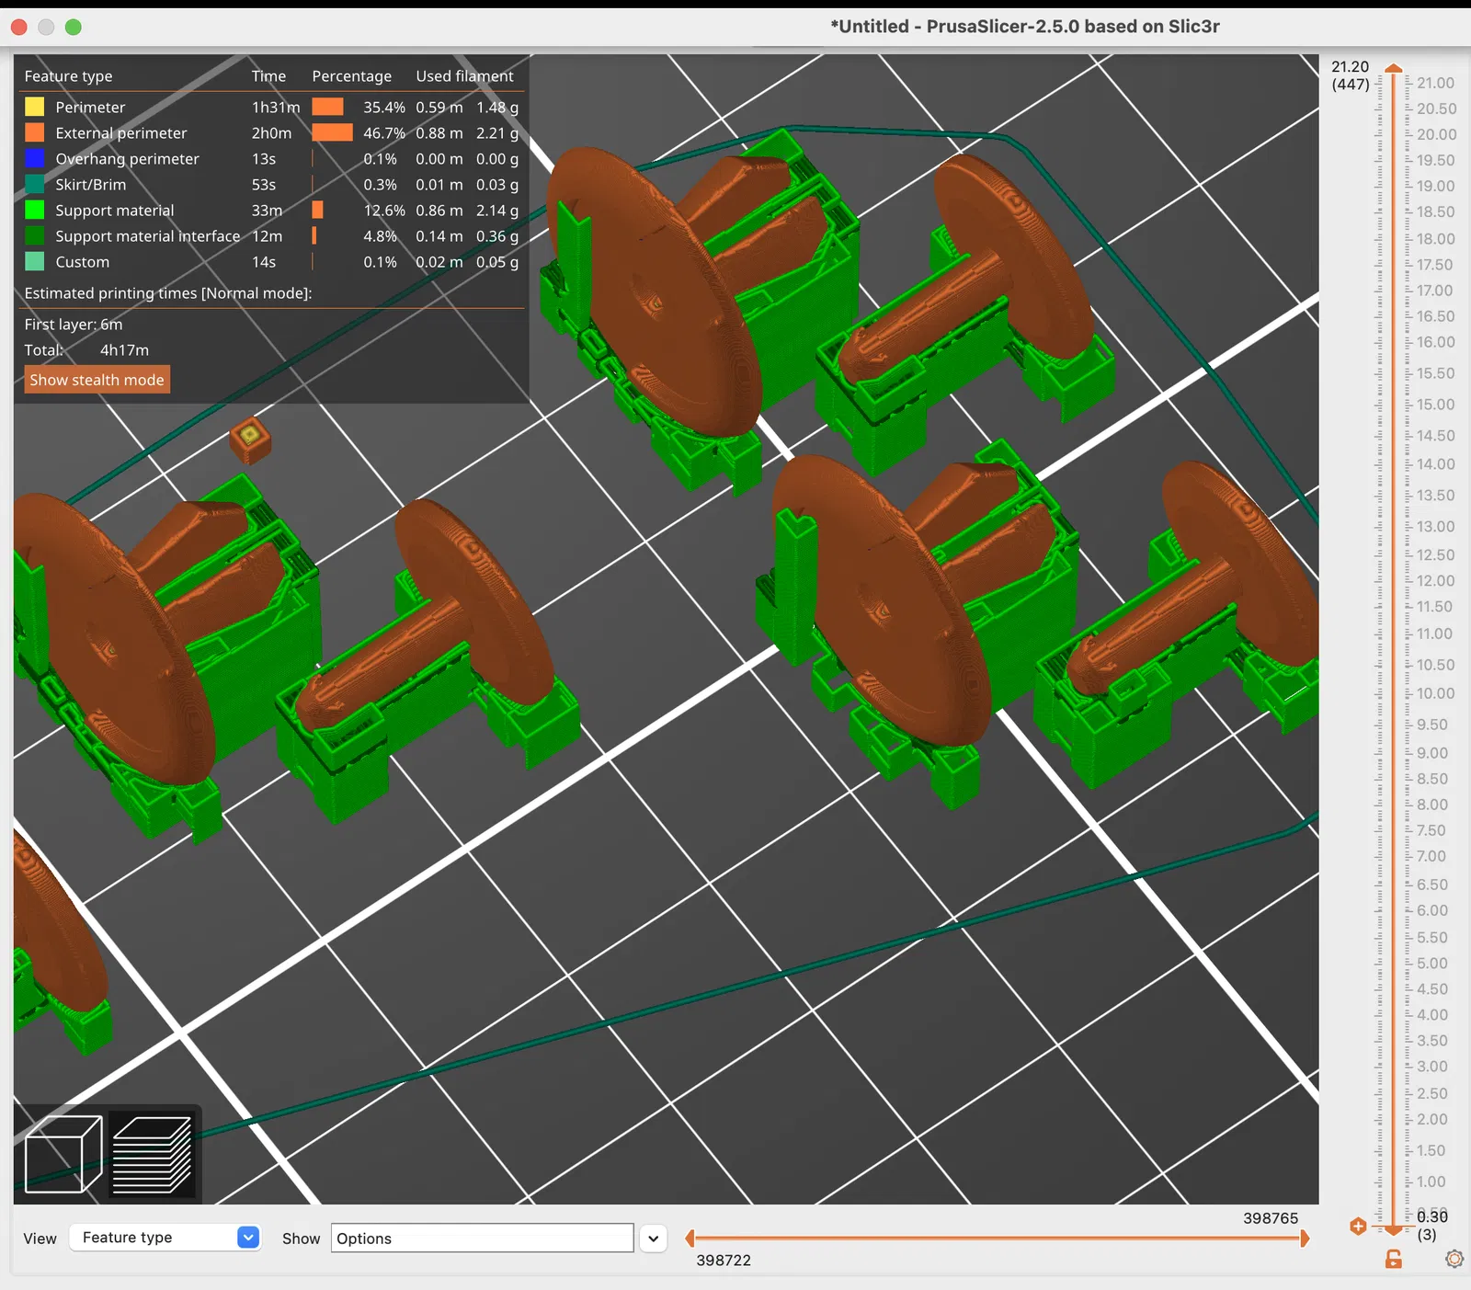Click the vertical slider's bottom layer thumb
This screenshot has height=1290, width=1471.
coord(1394,1230)
